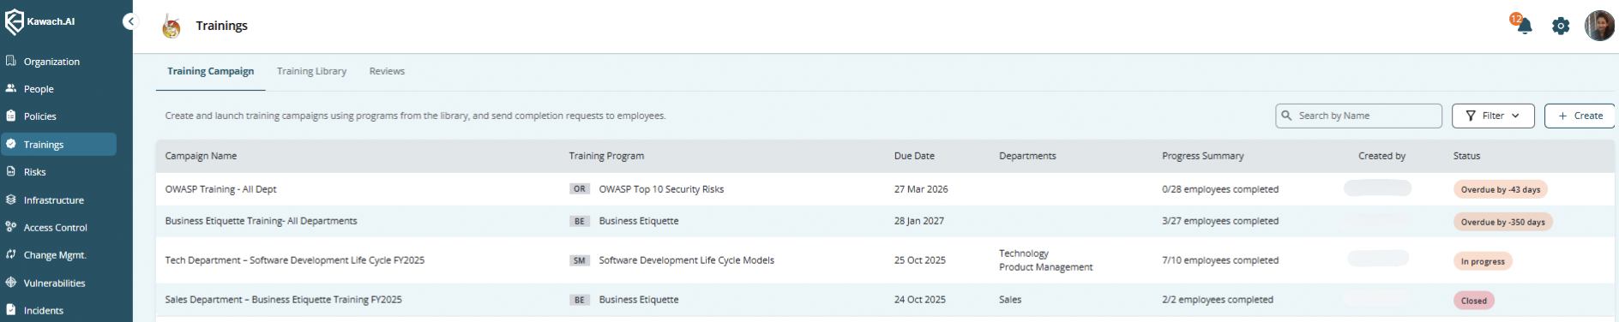Click the Status column header
The image size is (1619, 322).
(x=1466, y=156)
